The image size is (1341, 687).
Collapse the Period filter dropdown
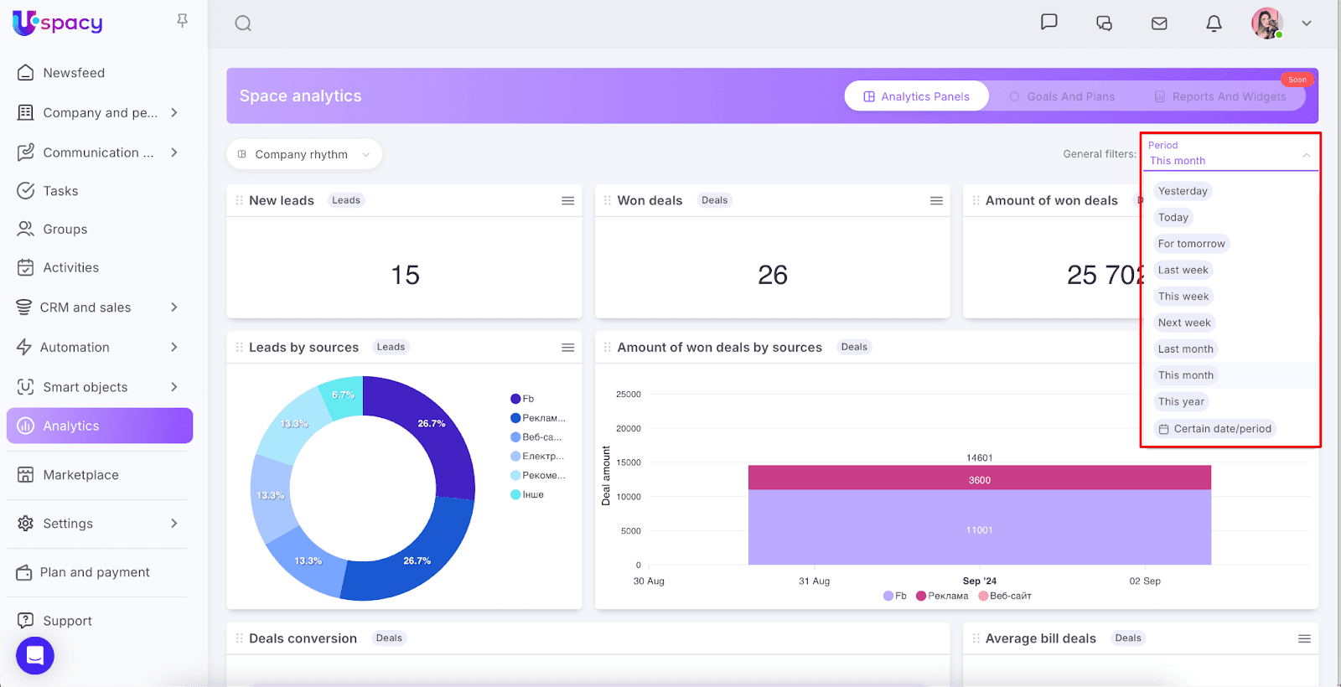pos(1306,156)
